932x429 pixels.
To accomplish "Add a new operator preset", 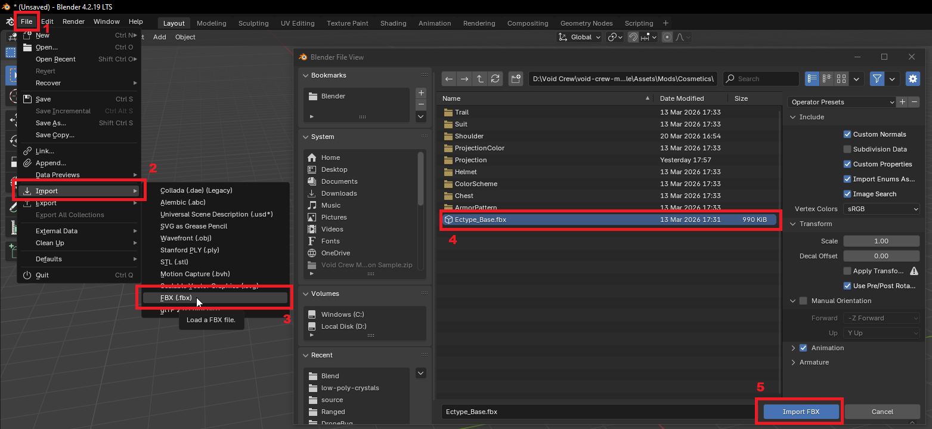I will click(902, 102).
